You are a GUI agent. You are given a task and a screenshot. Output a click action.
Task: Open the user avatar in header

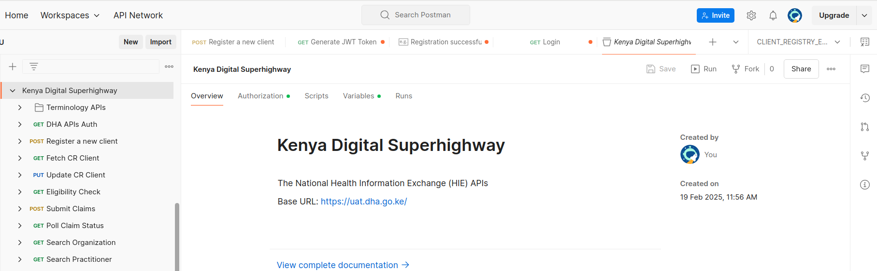tap(795, 15)
